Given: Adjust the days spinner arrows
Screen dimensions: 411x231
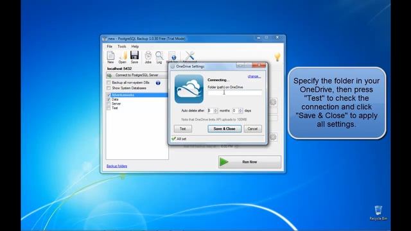Looking at the screenshot, I should [x=241, y=110].
